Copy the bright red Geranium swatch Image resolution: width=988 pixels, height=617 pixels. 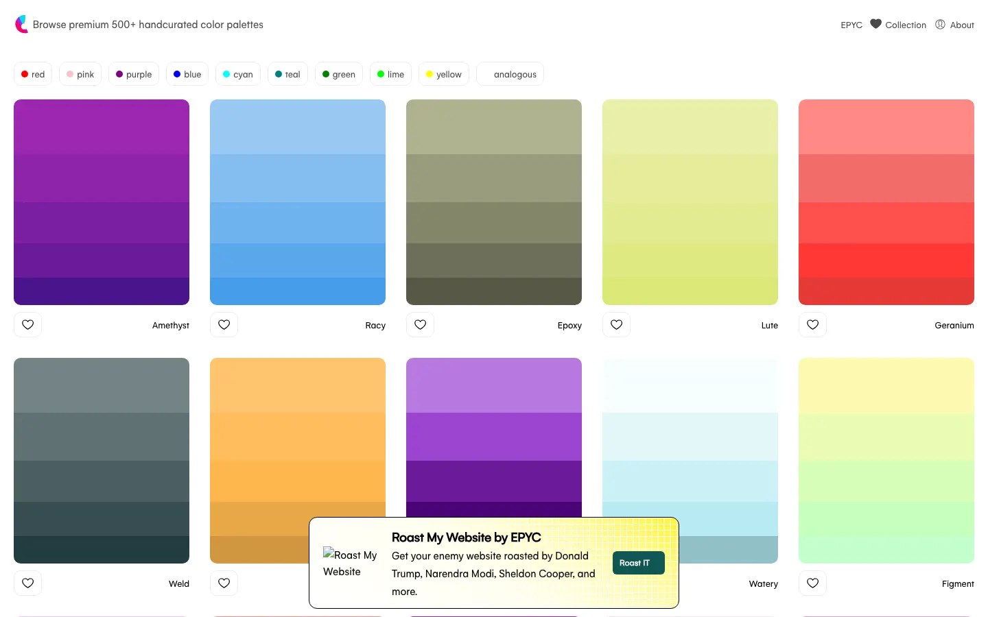tap(886, 261)
